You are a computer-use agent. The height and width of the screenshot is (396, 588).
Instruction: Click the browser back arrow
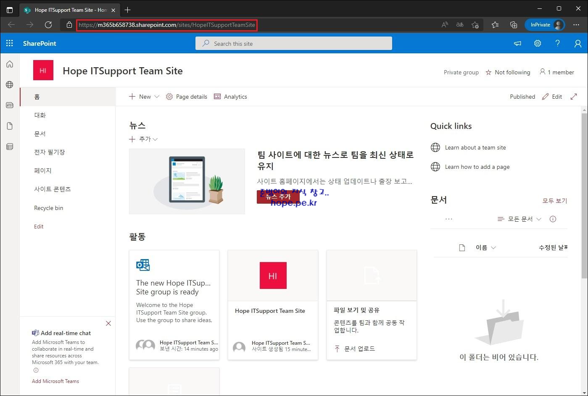click(x=11, y=25)
